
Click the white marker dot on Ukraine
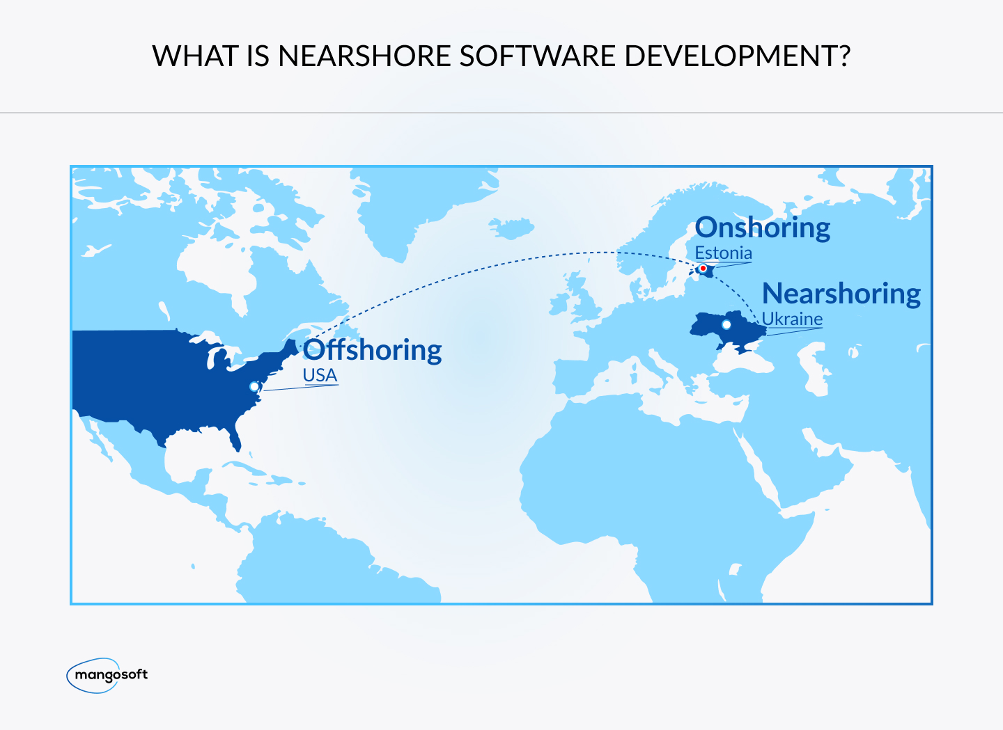coord(726,324)
